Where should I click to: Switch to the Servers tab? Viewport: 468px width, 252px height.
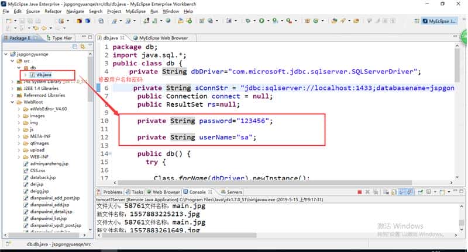[x=232, y=192]
